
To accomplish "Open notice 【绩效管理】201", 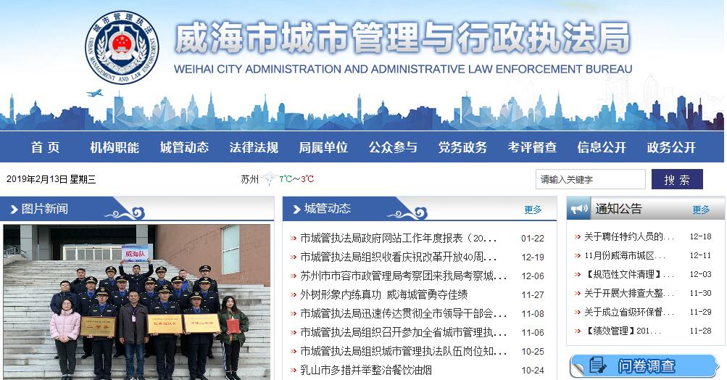I will 622,331.
